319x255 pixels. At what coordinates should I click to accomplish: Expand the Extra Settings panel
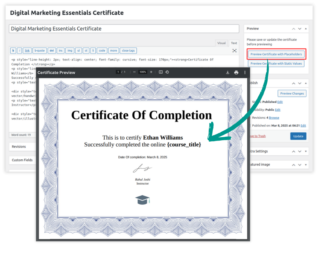click(x=306, y=151)
